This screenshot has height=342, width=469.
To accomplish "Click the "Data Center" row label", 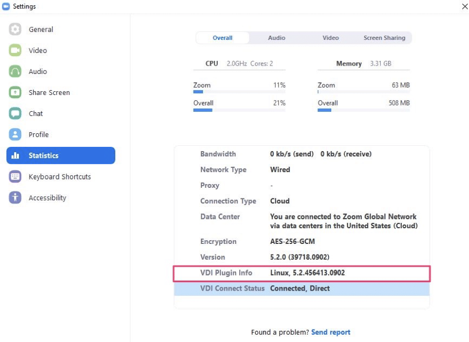I will coord(220,217).
